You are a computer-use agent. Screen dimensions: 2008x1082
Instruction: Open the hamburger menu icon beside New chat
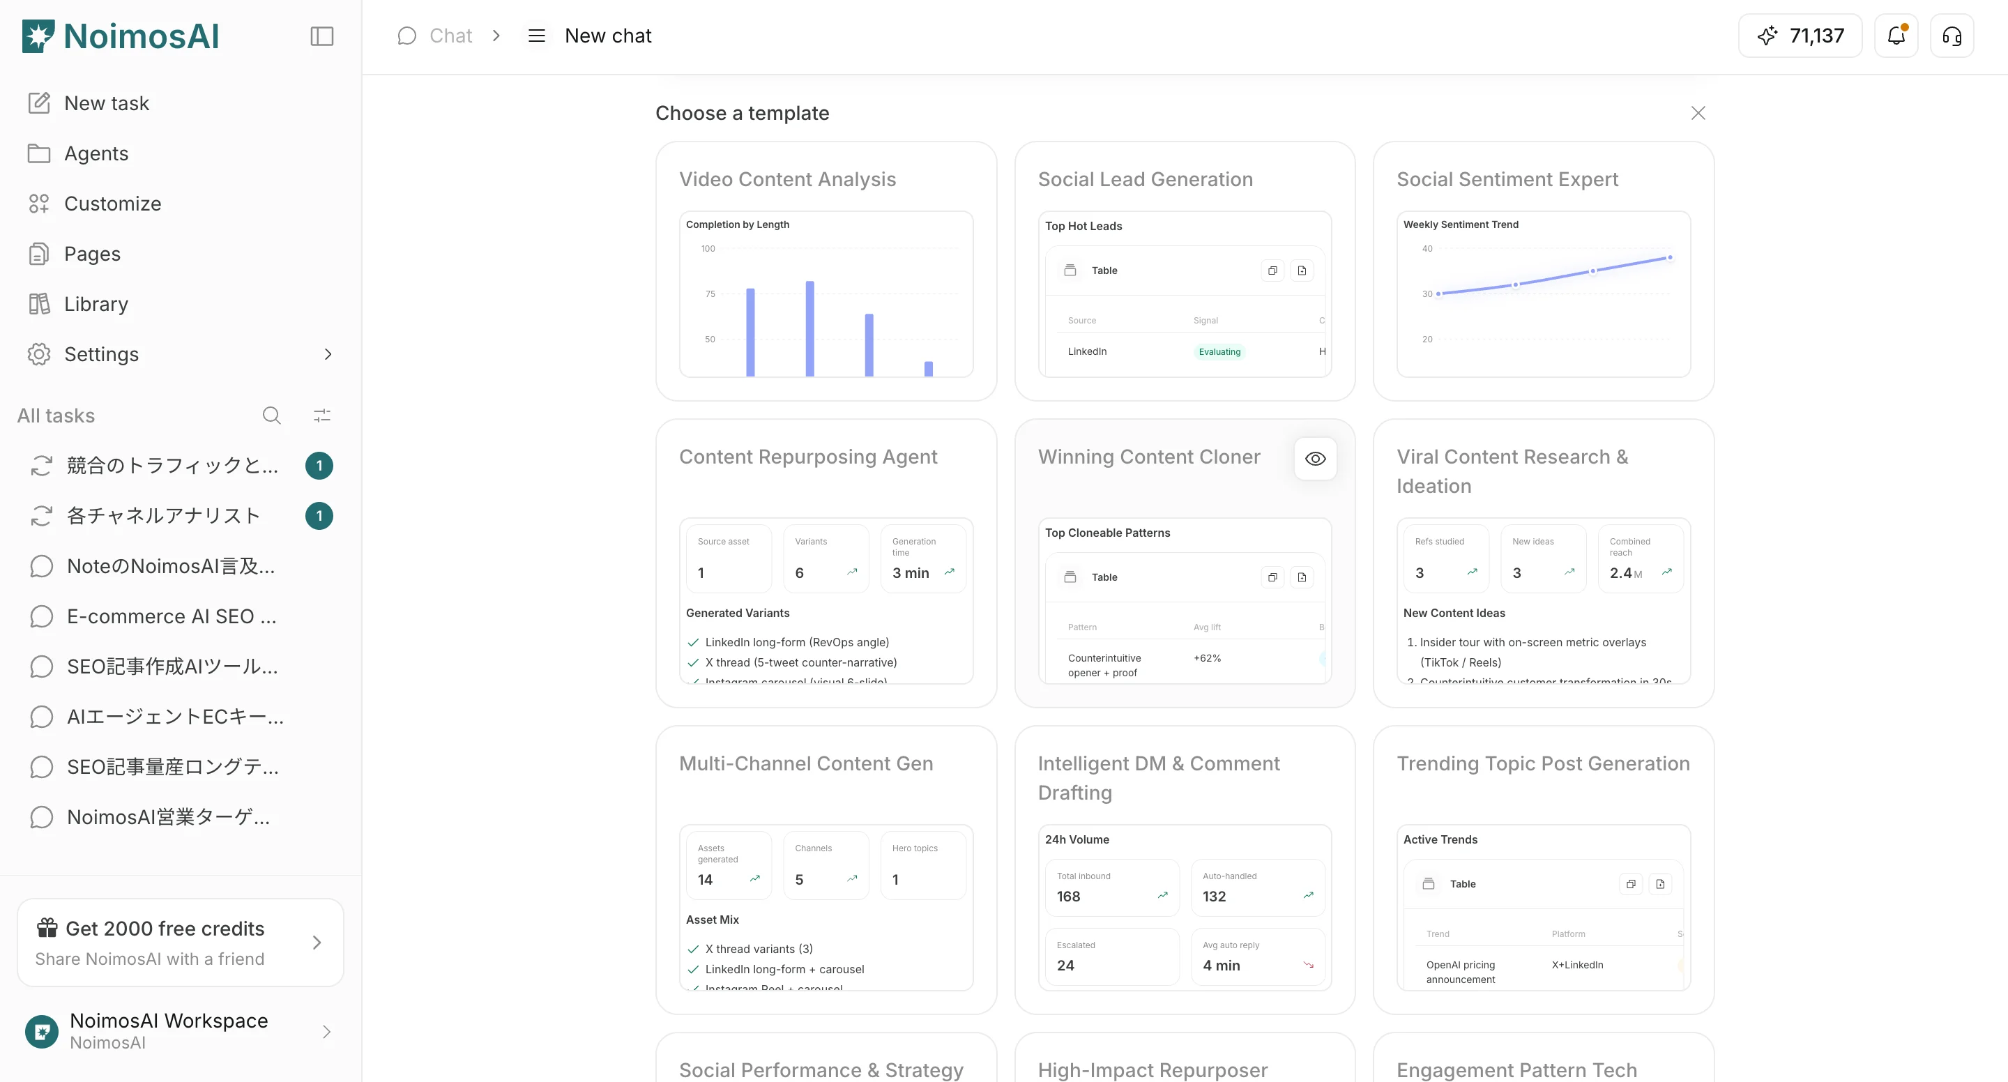536,36
